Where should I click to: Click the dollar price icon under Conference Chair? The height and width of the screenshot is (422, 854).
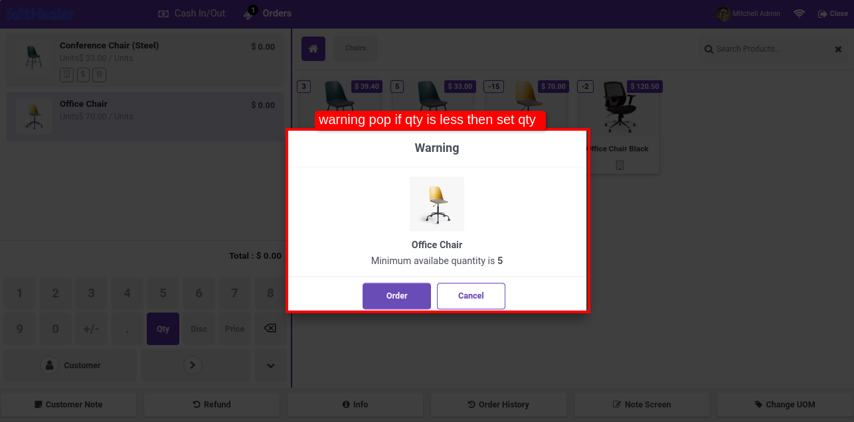[83, 75]
